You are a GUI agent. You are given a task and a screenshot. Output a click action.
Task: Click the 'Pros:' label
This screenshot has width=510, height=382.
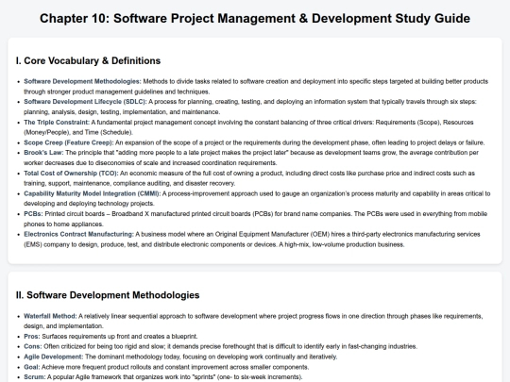pos(32,336)
